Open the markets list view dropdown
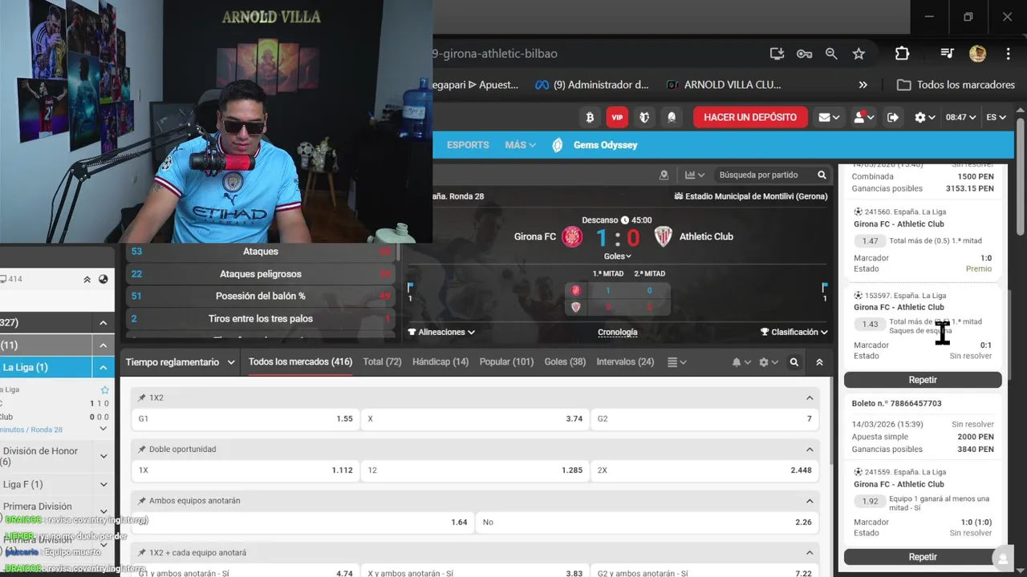Image resolution: width=1027 pixels, height=577 pixels. 677,362
